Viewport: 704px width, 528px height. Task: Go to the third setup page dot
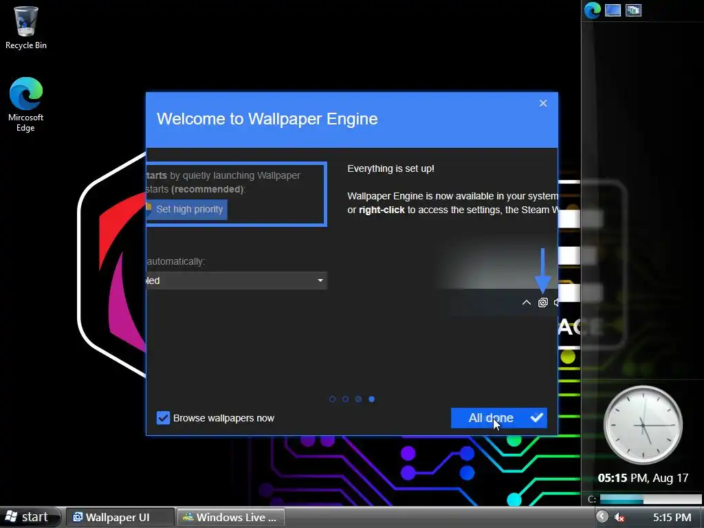358,399
